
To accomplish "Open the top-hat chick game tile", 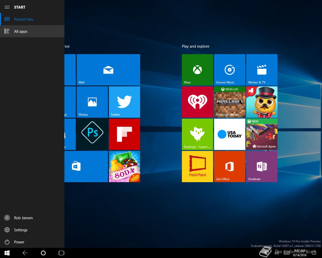I will (262, 102).
